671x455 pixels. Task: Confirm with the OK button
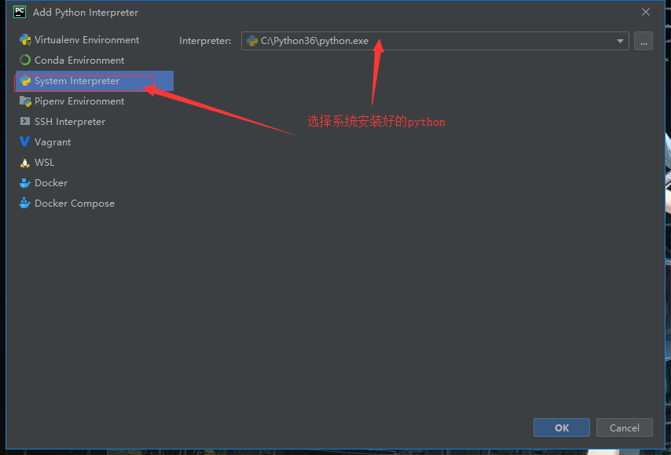tap(562, 427)
